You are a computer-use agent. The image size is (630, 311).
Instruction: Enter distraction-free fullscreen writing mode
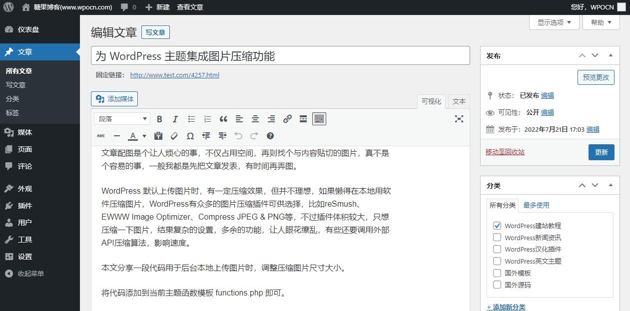coord(459,119)
